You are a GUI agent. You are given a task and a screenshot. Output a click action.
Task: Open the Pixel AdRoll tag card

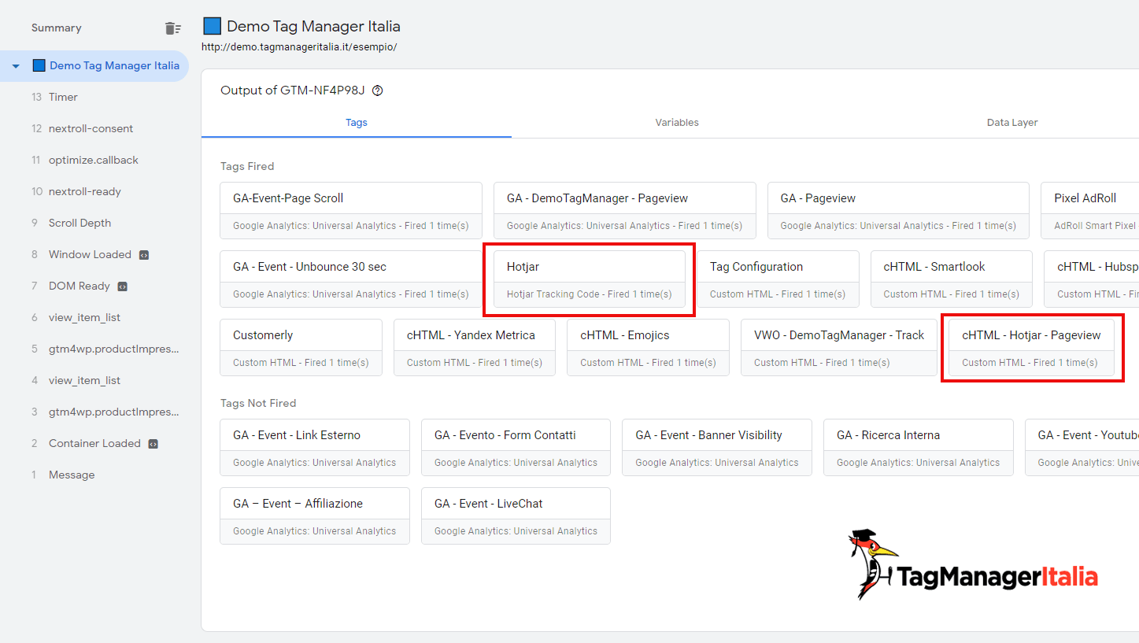(1090, 211)
